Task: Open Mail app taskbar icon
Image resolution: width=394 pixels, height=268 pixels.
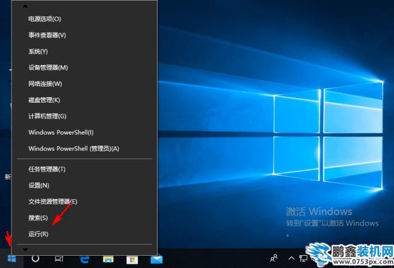Action: click(x=156, y=259)
